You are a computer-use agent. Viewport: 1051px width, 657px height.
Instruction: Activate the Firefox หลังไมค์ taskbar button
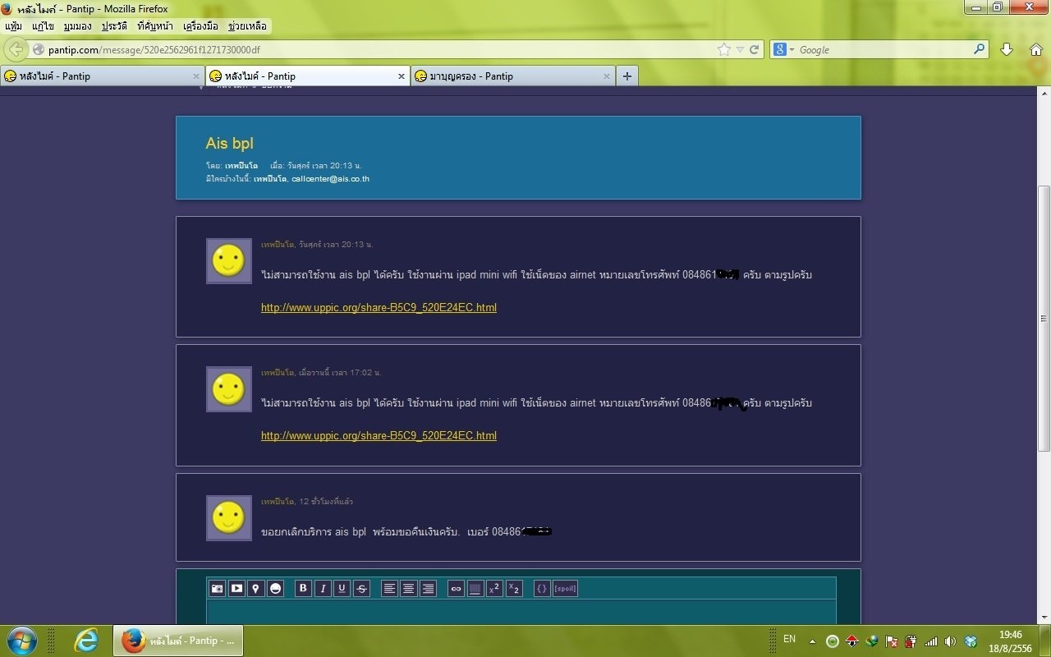(x=178, y=641)
